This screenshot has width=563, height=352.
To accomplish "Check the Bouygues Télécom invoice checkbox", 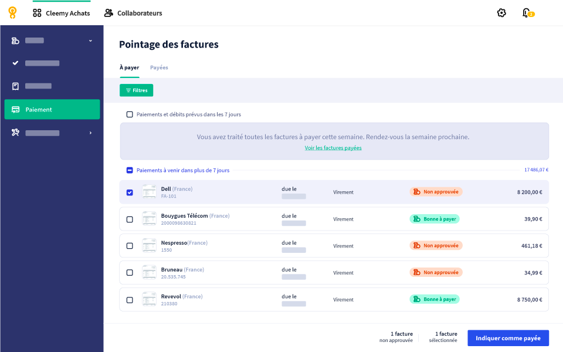I will click(x=130, y=219).
